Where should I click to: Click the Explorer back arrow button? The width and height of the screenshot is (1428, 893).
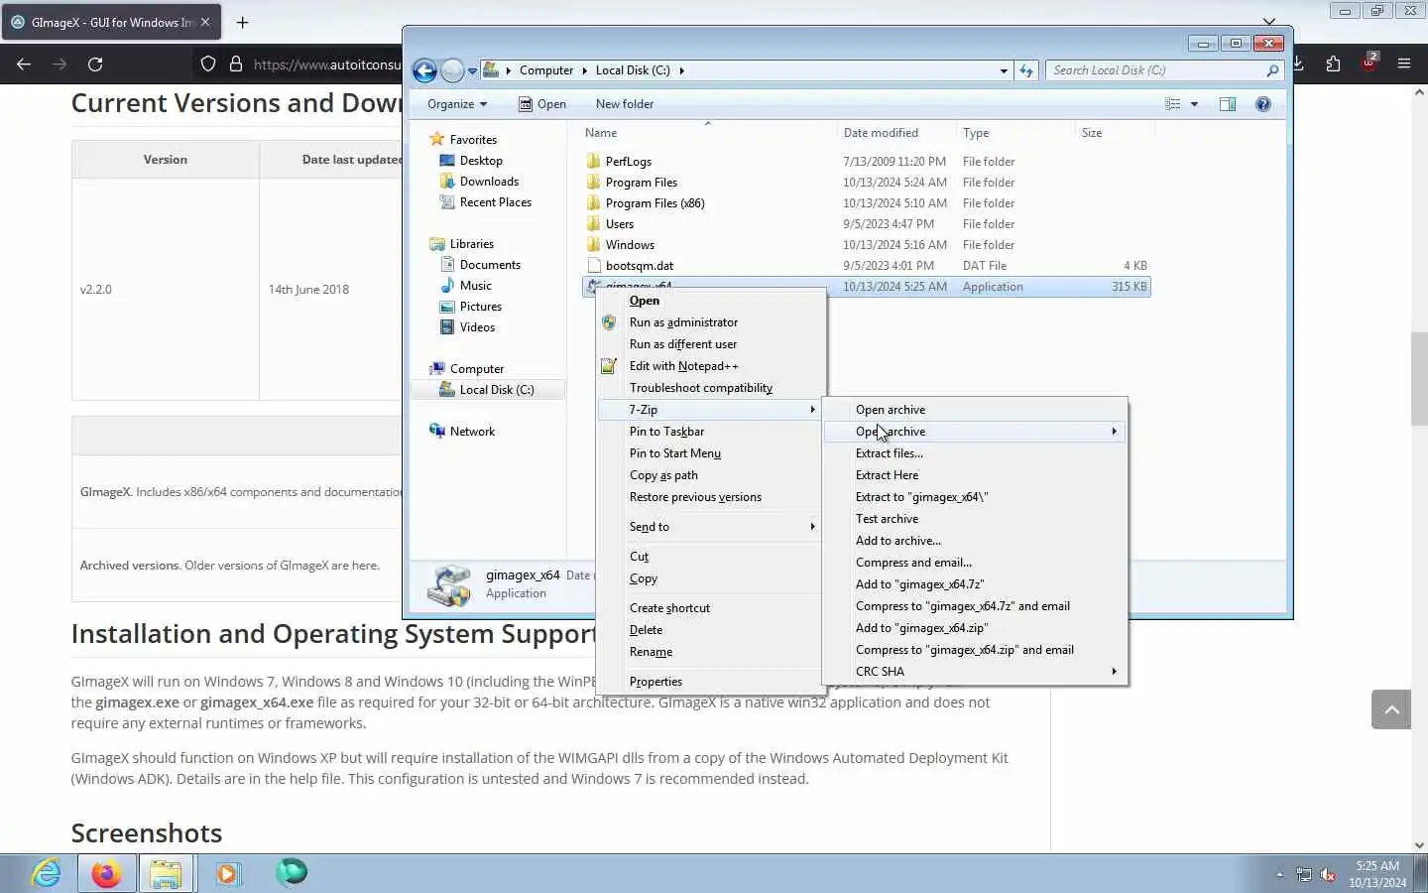coord(424,70)
